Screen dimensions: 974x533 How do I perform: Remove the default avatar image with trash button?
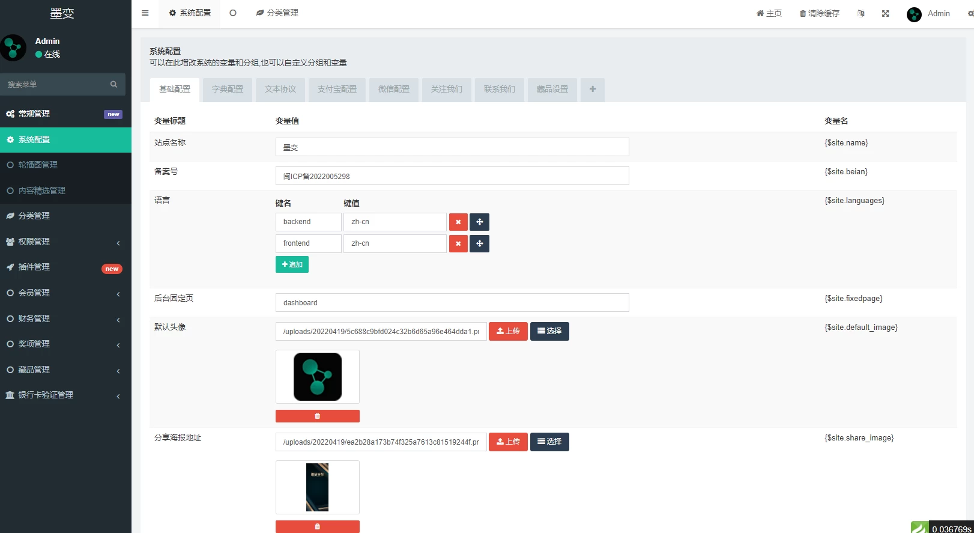(317, 416)
